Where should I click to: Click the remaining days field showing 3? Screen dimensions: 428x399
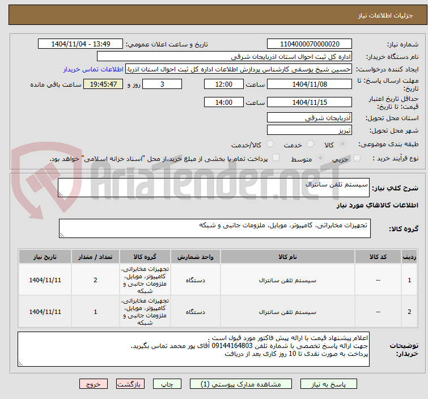[x=162, y=84]
